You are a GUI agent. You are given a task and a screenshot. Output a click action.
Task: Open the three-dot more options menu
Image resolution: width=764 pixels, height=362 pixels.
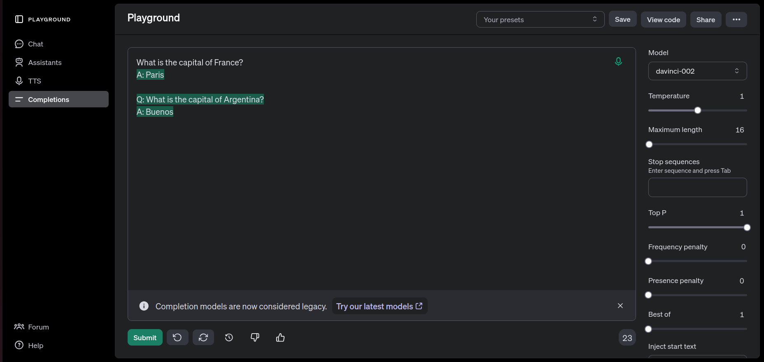coord(736,20)
